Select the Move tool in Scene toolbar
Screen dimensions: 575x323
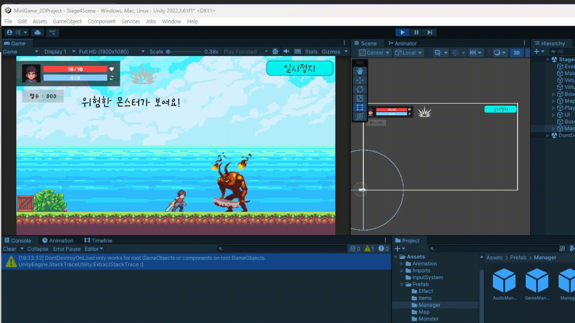pos(360,80)
